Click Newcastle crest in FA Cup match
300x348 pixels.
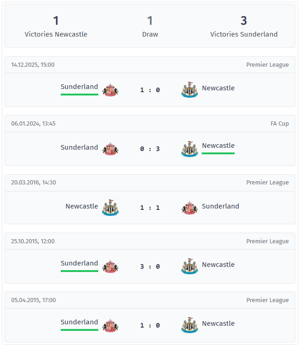(x=189, y=148)
